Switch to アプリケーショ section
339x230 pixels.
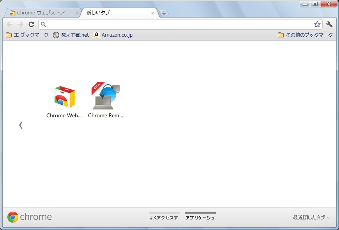click(200, 216)
